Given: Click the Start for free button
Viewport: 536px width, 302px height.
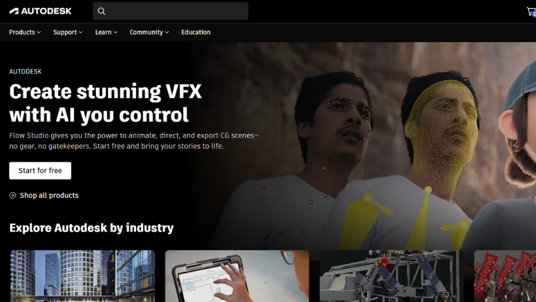Looking at the screenshot, I should click(40, 171).
